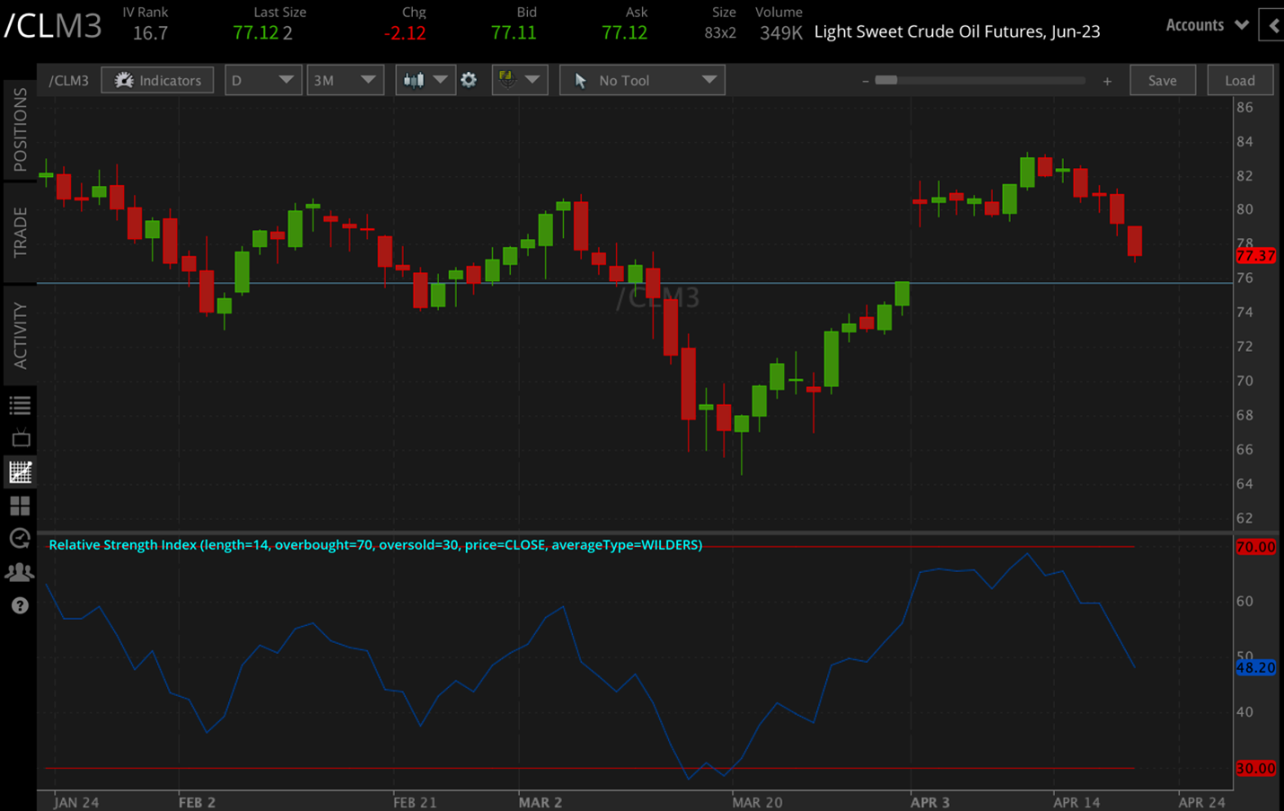Open the Watchlist icon in the sidebar
The image size is (1284, 811).
(x=20, y=404)
